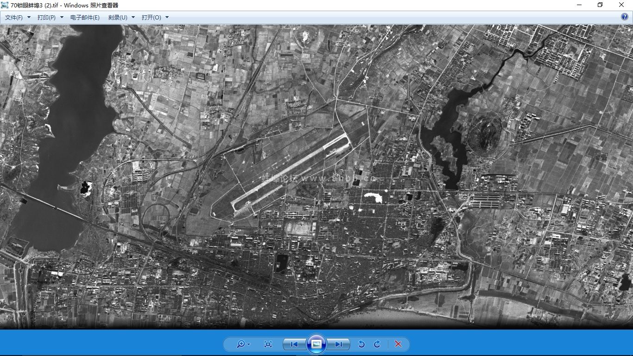Go to the next photo
Viewport: 633px width, 356px height.
click(339, 344)
